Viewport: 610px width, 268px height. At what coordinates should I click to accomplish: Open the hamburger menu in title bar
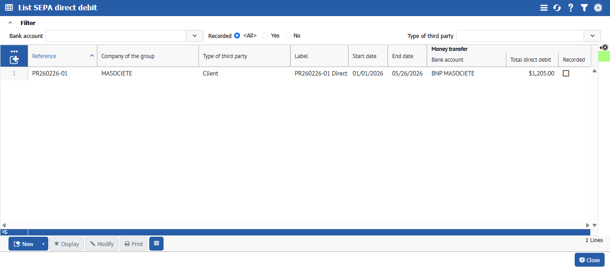tap(544, 8)
